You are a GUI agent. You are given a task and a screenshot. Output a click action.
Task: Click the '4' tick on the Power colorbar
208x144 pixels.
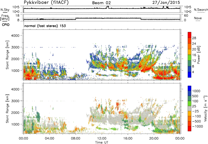point(193,72)
